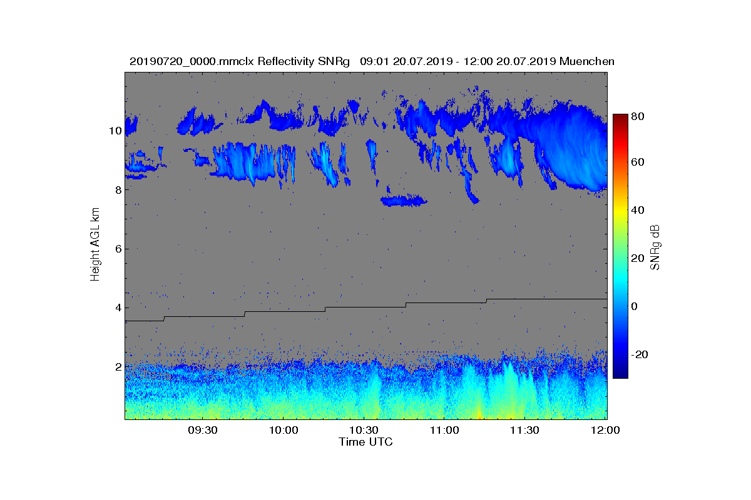This screenshot has width=751, height=500.
Task: Click the SNRg dB colorbar title
Action: pos(655,247)
